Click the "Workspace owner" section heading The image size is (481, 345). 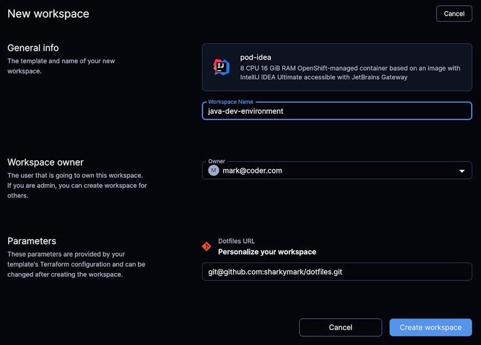click(x=45, y=162)
